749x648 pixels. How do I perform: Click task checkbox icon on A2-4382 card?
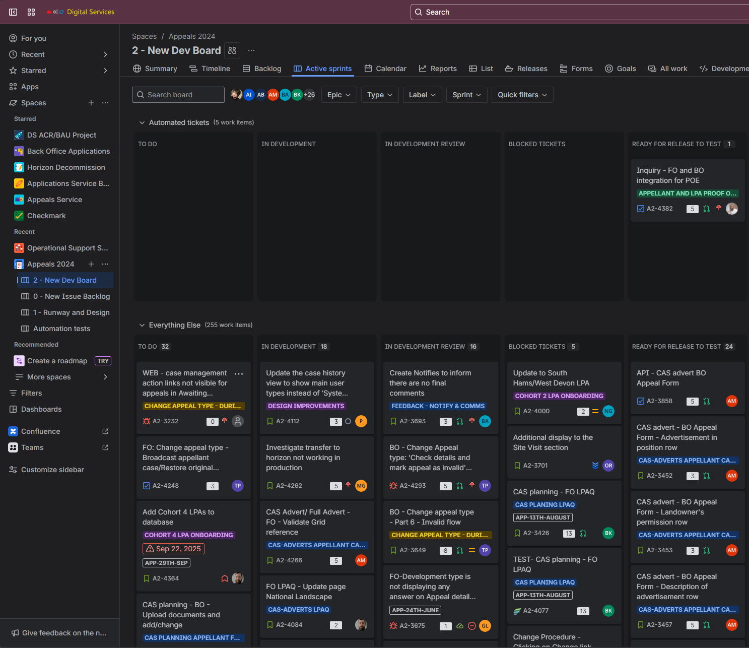point(641,209)
